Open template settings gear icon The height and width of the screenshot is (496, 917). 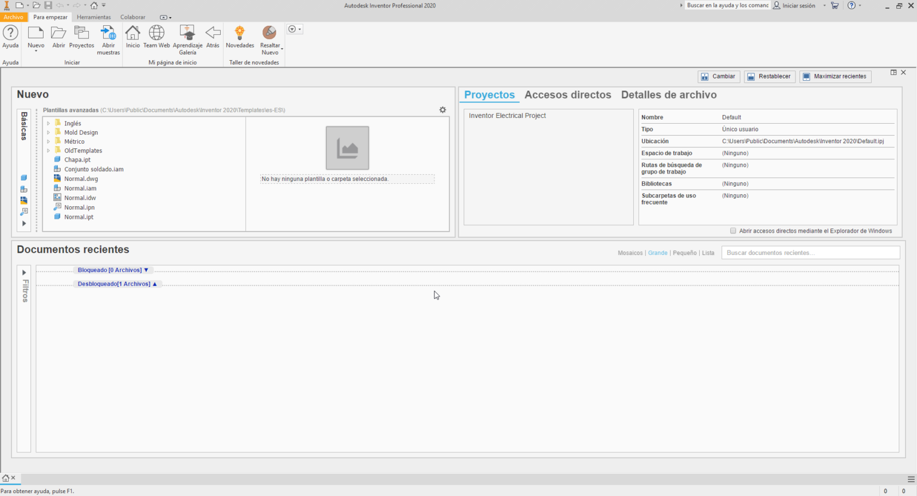click(442, 110)
